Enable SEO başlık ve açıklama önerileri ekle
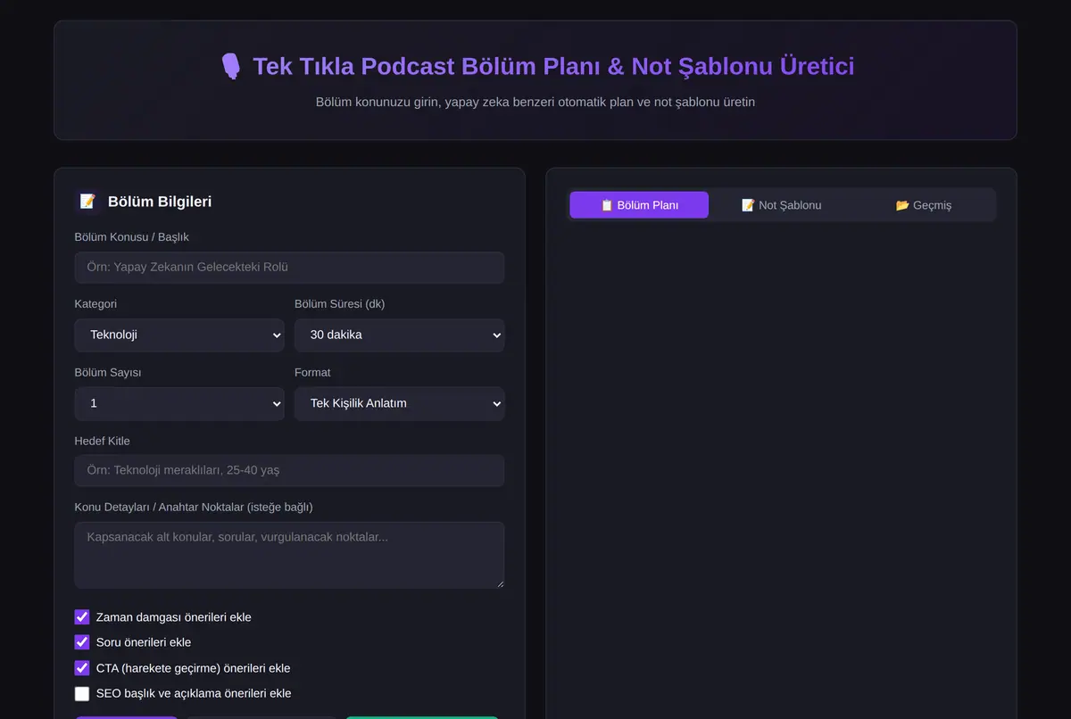 82,693
